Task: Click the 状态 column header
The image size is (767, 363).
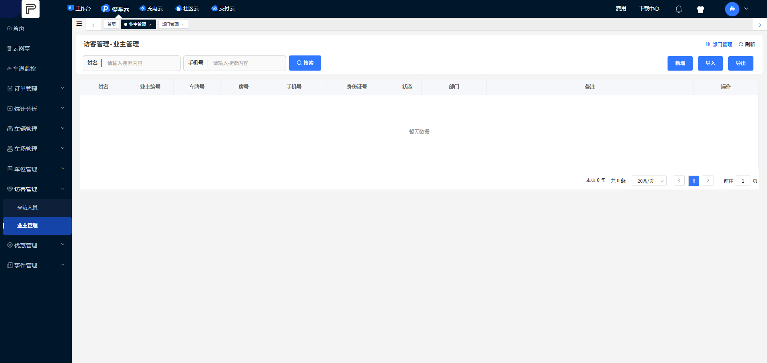Action: tap(407, 87)
